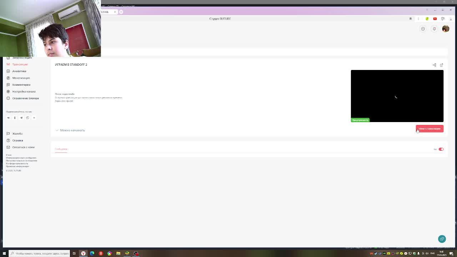Viewport: 457px width, 257px height.
Task: Open 'Пользовательское соглашение' footer link
Action: point(21,161)
